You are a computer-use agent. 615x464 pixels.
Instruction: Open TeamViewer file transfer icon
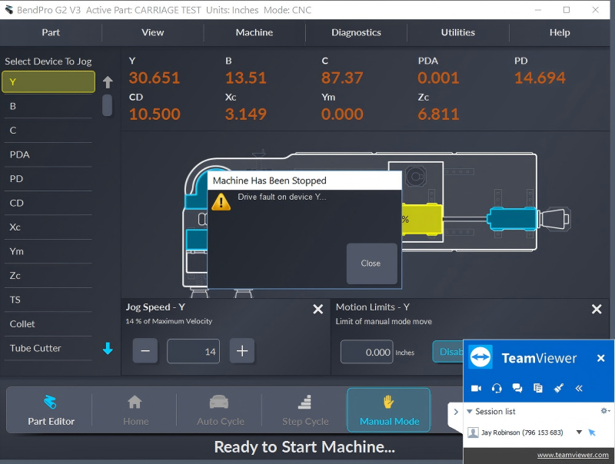tap(537, 388)
